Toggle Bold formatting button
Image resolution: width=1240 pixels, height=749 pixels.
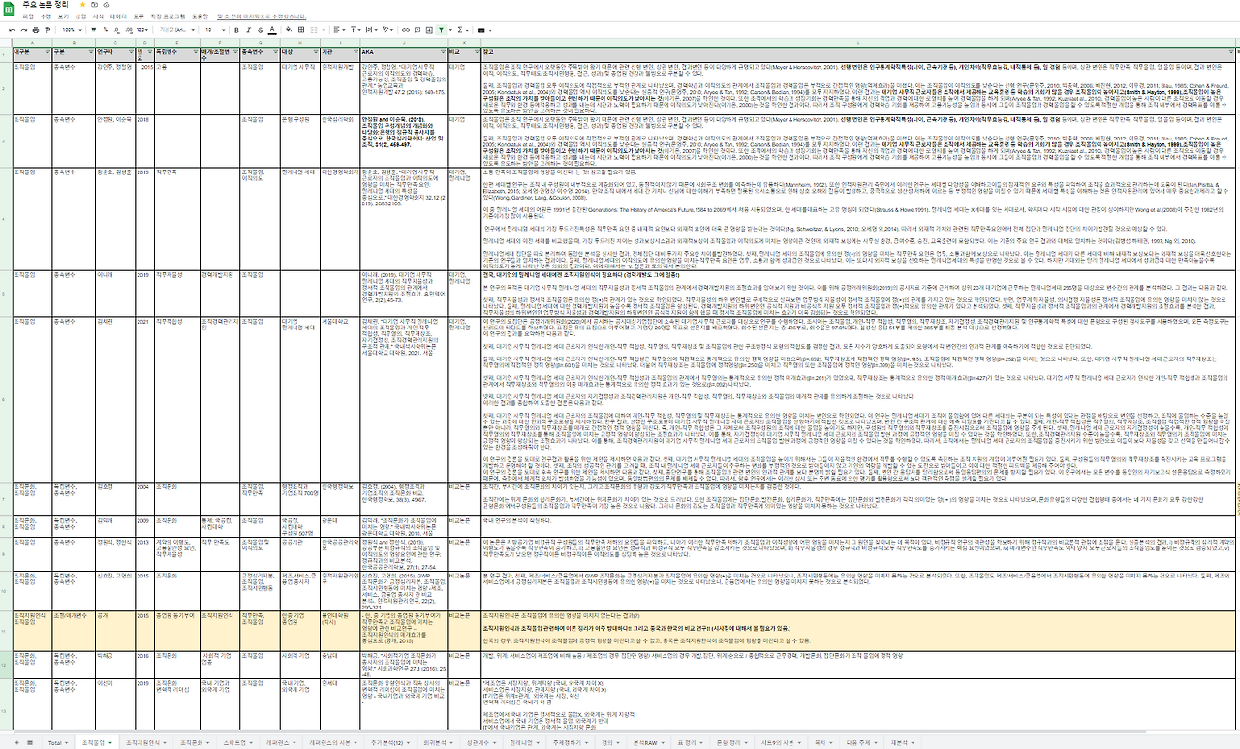click(x=236, y=30)
